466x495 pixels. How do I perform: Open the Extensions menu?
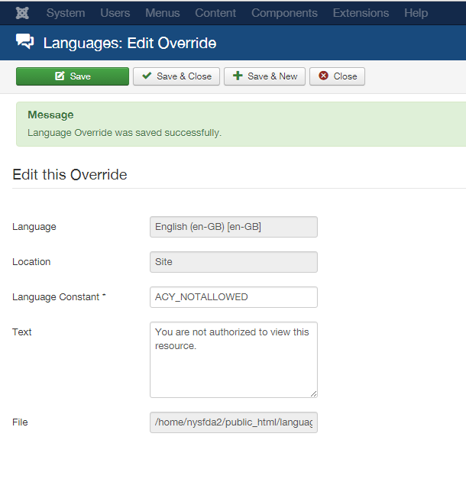tap(361, 13)
